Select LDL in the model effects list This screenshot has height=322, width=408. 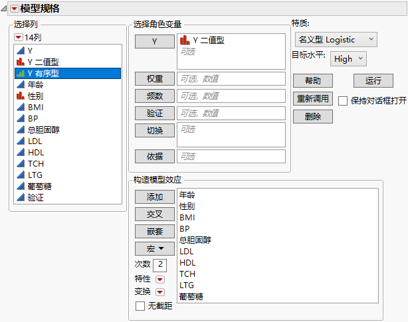point(187,252)
